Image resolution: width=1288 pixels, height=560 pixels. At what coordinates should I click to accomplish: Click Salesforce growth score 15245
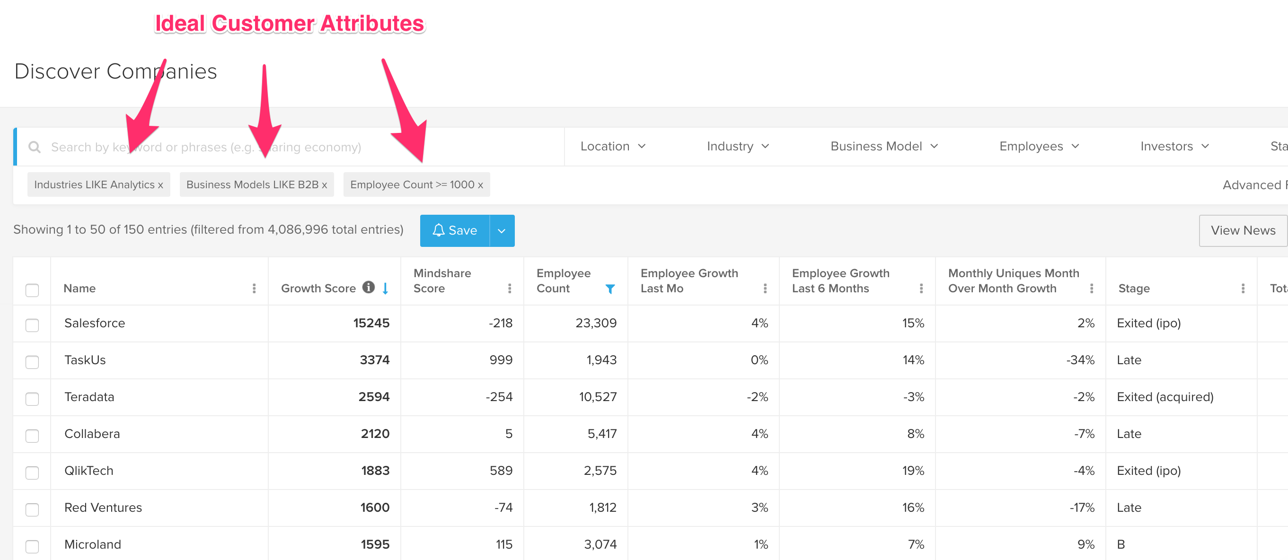point(371,324)
